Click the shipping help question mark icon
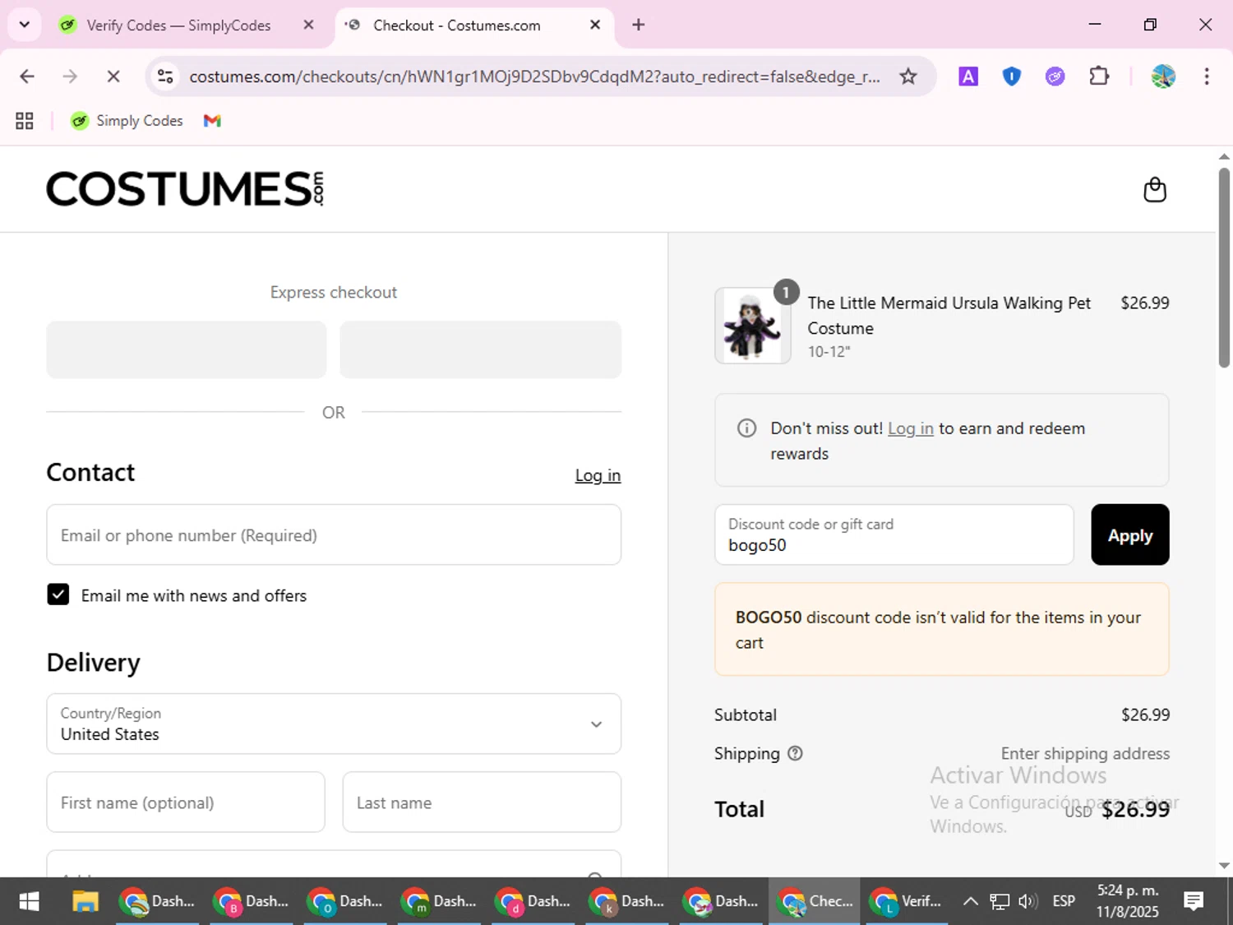The image size is (1233, 925). coord(795,753)
